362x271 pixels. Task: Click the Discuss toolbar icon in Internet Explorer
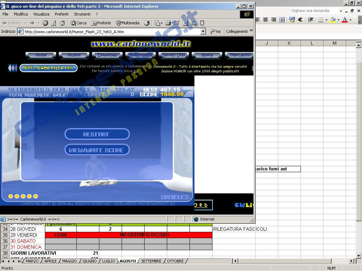click(x=185, y=23)
